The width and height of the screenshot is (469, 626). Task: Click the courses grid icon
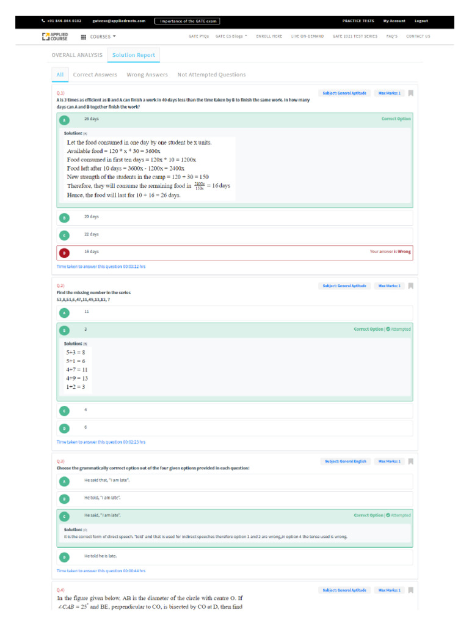(x=83, y=37)
